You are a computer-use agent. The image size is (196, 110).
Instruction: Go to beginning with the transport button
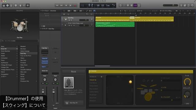coord(66,5)
